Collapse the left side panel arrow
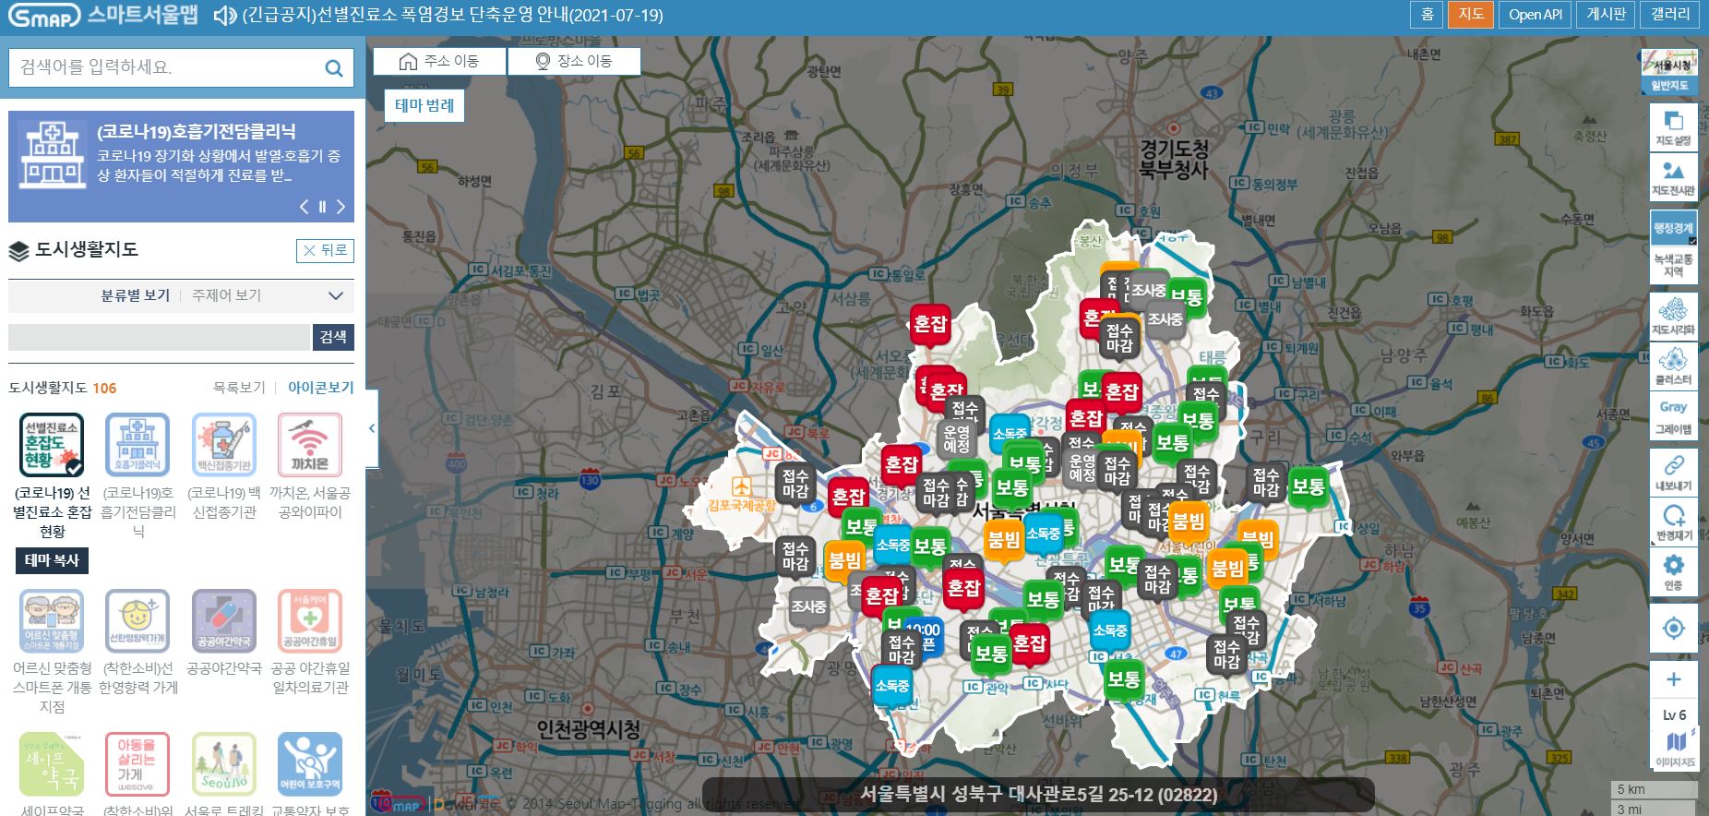Screen dimensions: 1709x816 371,428
